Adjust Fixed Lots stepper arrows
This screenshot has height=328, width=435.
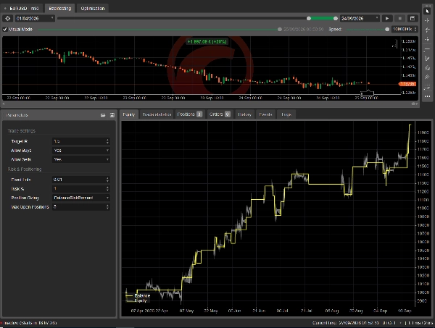click(107, 180)
